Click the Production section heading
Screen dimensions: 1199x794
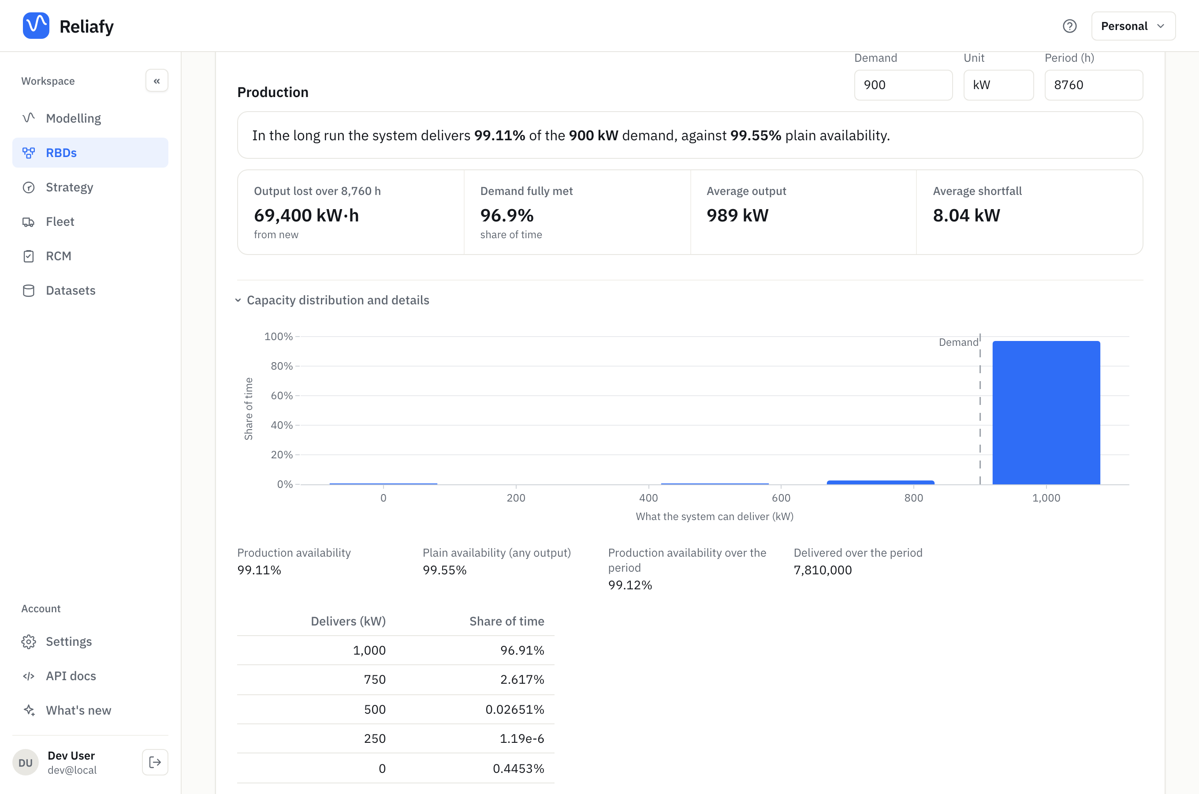click(x=273, y=92)
